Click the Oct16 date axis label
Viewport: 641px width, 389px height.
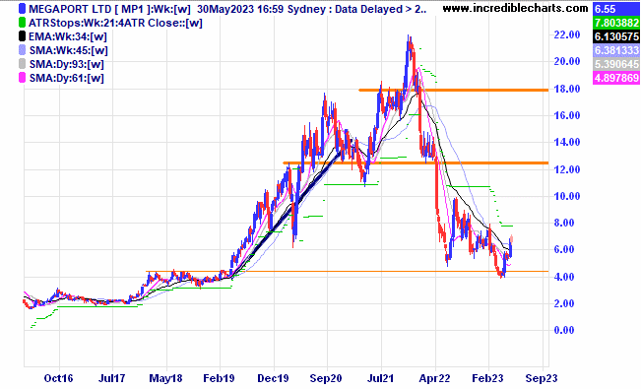pos(58,378)
